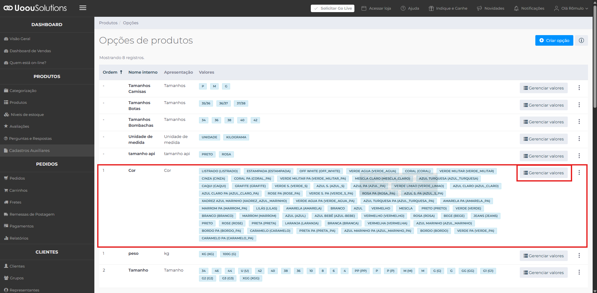The image size is (597, 293).
Task: Click the info icon beside Criar opção
Action: tap(581, 40)
